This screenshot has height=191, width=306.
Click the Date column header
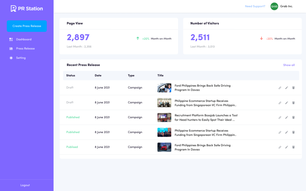tap(98, 76)
